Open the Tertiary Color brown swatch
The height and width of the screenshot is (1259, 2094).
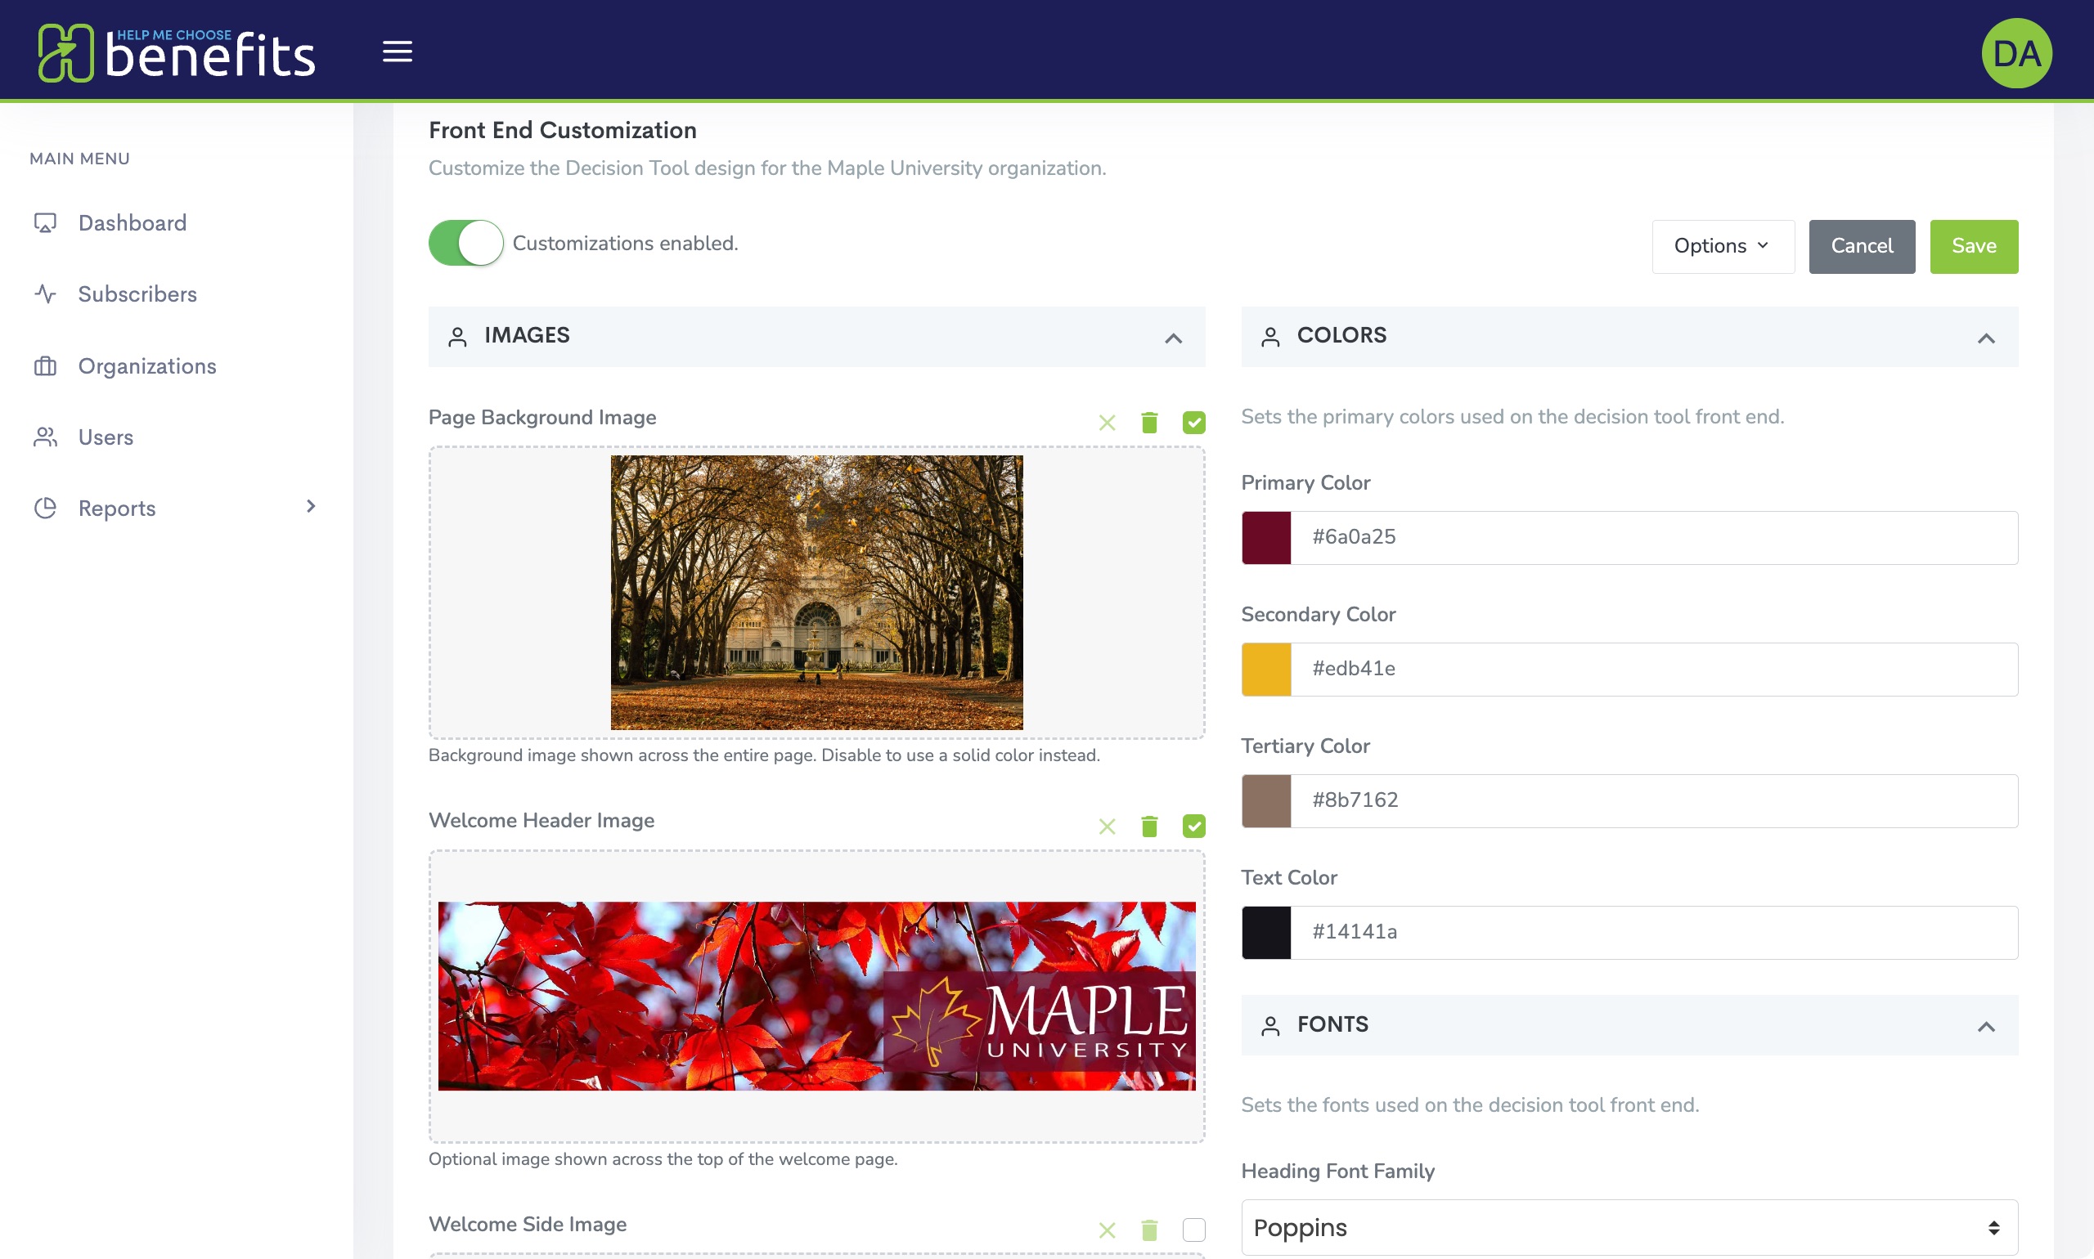[x=1266, y=801]
